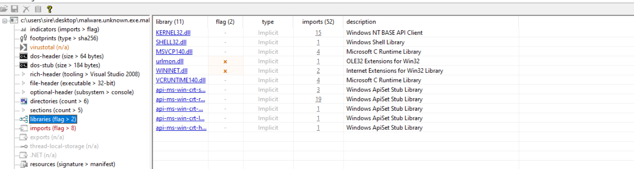Click the dos-header console icon
Screen dimensions: 634x169
click(24, 56)
